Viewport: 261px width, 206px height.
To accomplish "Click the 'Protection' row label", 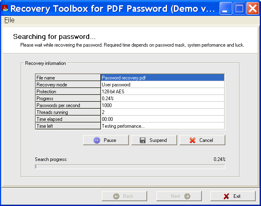I will [68, 92].
